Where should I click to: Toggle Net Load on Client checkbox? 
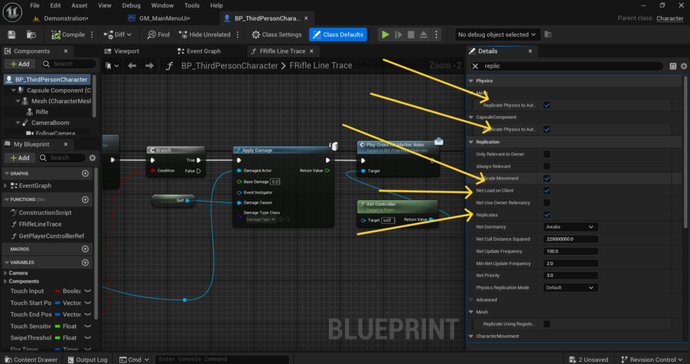(x=546, y=191)
